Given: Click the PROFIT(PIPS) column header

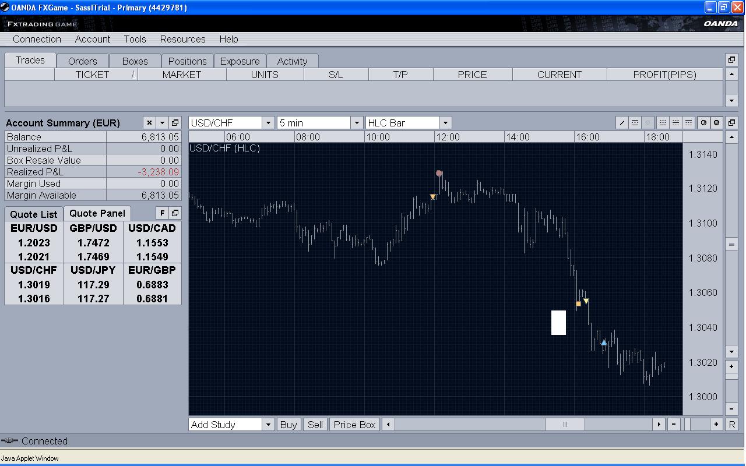Looking at the screenshot, I should pyautogui.click(x=665, y=75).
